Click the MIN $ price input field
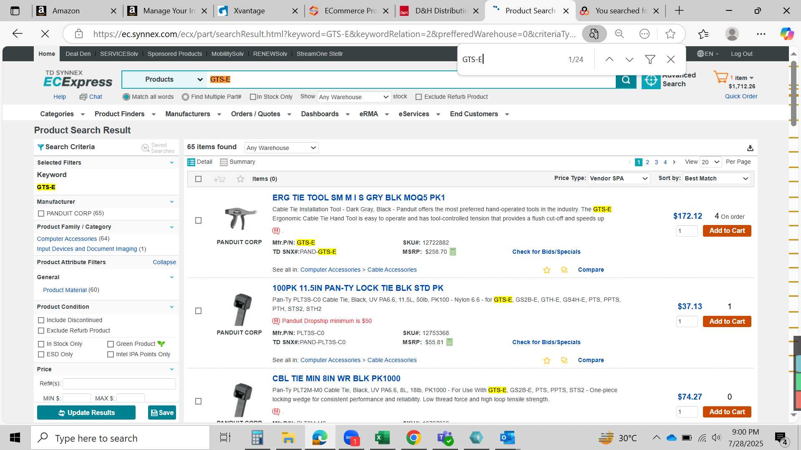Image resolution: width=801 pixels, height=450 pixels. (76, 398)
